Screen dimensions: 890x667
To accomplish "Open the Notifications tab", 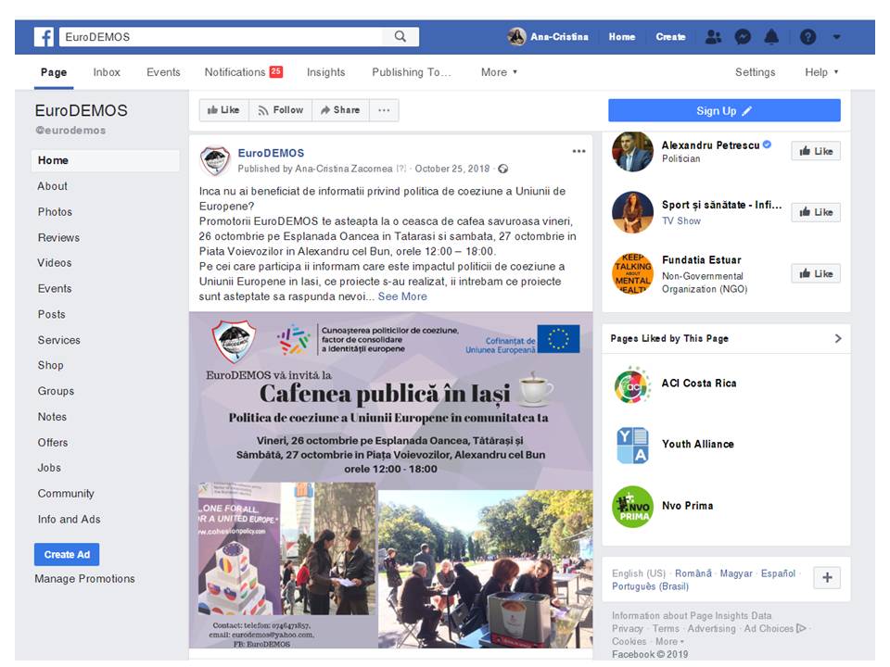I will [x=244, y=72].
